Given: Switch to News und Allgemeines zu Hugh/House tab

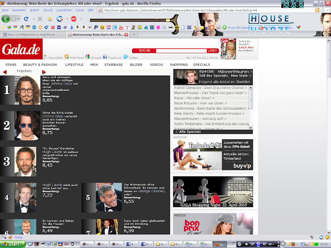Looking at the screenshot, I should (x=33, y=35).
